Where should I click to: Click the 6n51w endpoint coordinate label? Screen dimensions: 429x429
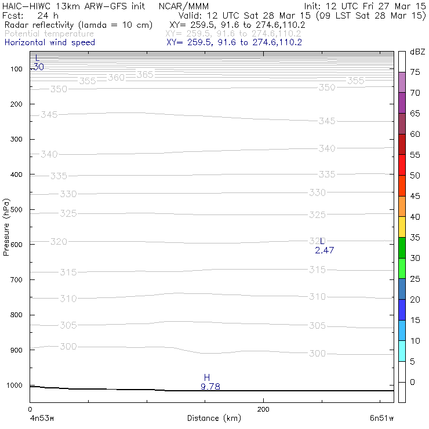point(381,418)
